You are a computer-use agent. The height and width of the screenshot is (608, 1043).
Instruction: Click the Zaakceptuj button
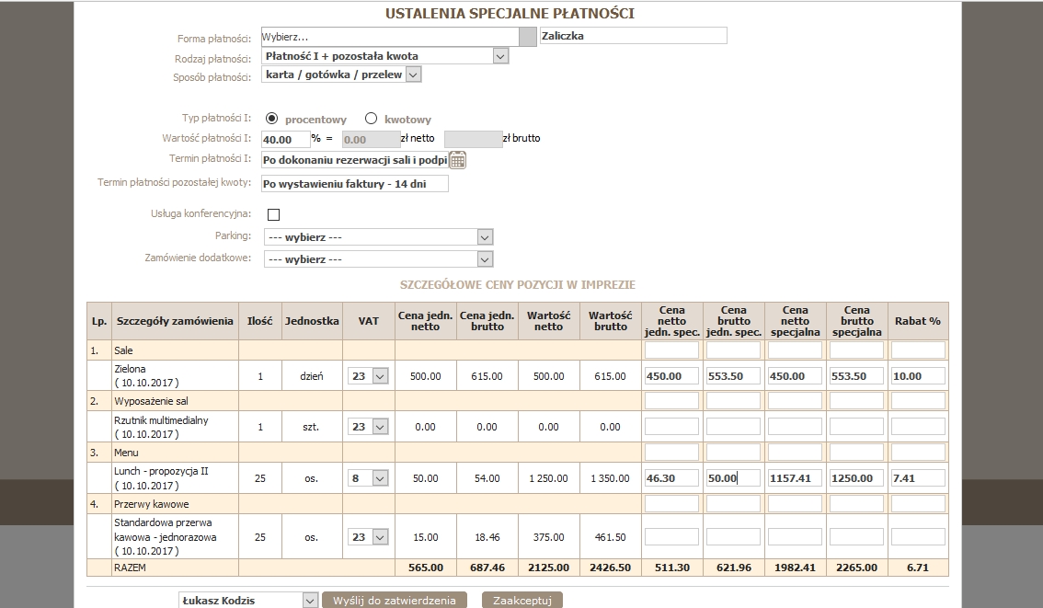pos(522,600)
